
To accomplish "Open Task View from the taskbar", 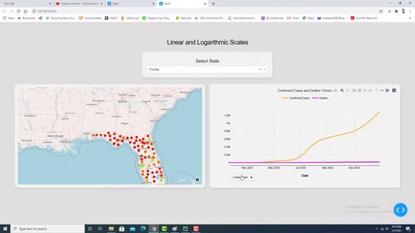I will (x=101, y=228).
